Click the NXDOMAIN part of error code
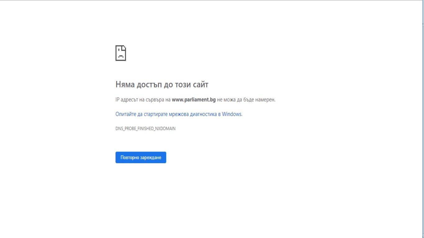Screen dimensions: 424x238 pyautogui.click(x=165, y=129)
